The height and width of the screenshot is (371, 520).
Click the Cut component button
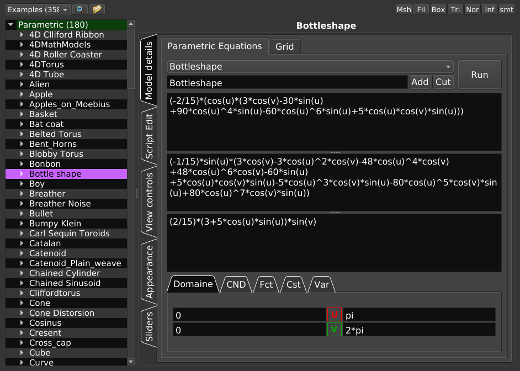[443, 82]
